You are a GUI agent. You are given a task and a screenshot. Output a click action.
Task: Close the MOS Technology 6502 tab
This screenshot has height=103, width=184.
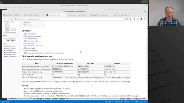[x=131, y=15]
